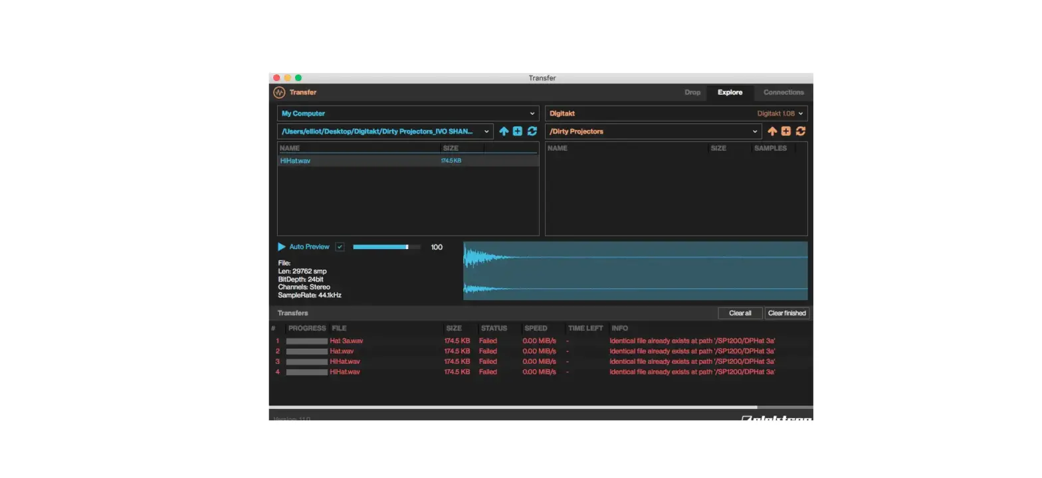This screenshot has width=1042, height=478.
Task: Go up a folder in Digitakt pane
Action: [x=772, y=131]
